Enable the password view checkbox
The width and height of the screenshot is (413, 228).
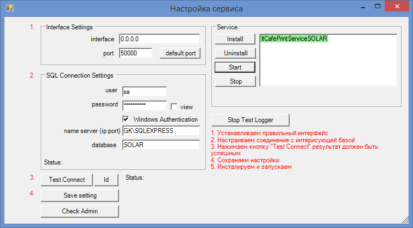click(174, 107)
